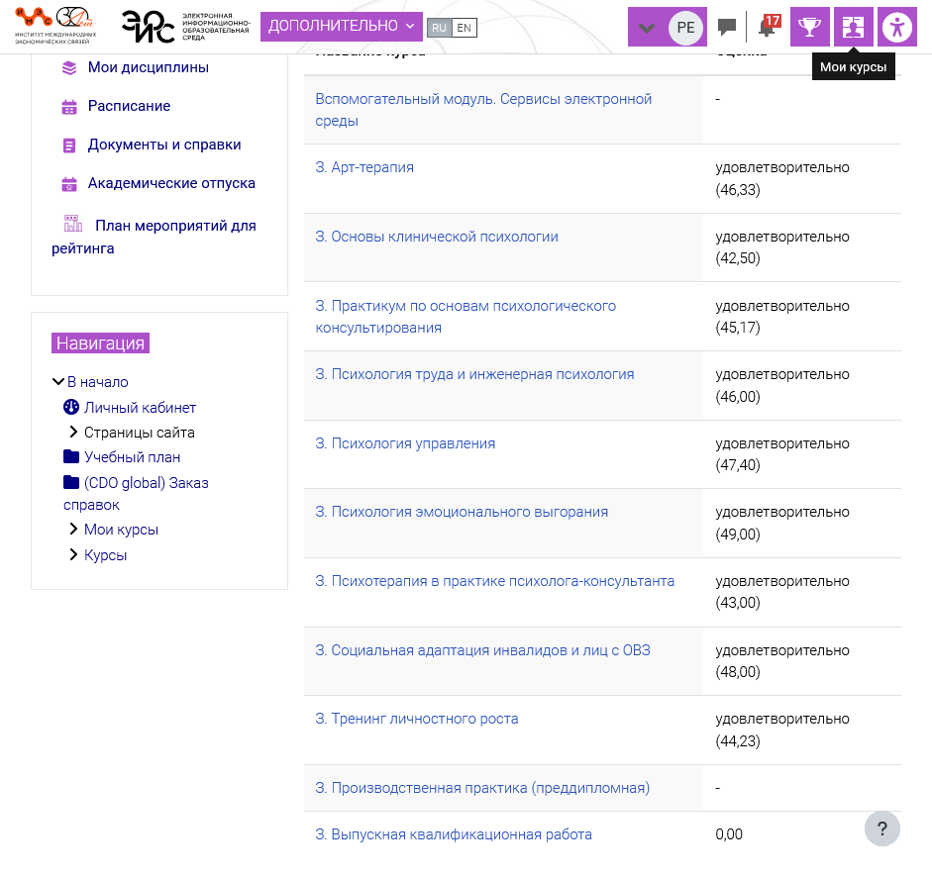Click the help question mark button

click(881, 829)
